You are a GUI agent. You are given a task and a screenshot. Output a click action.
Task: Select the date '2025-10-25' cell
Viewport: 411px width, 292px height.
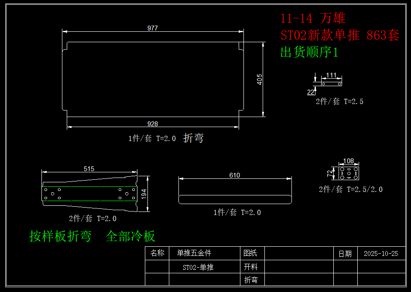[380, 254]
